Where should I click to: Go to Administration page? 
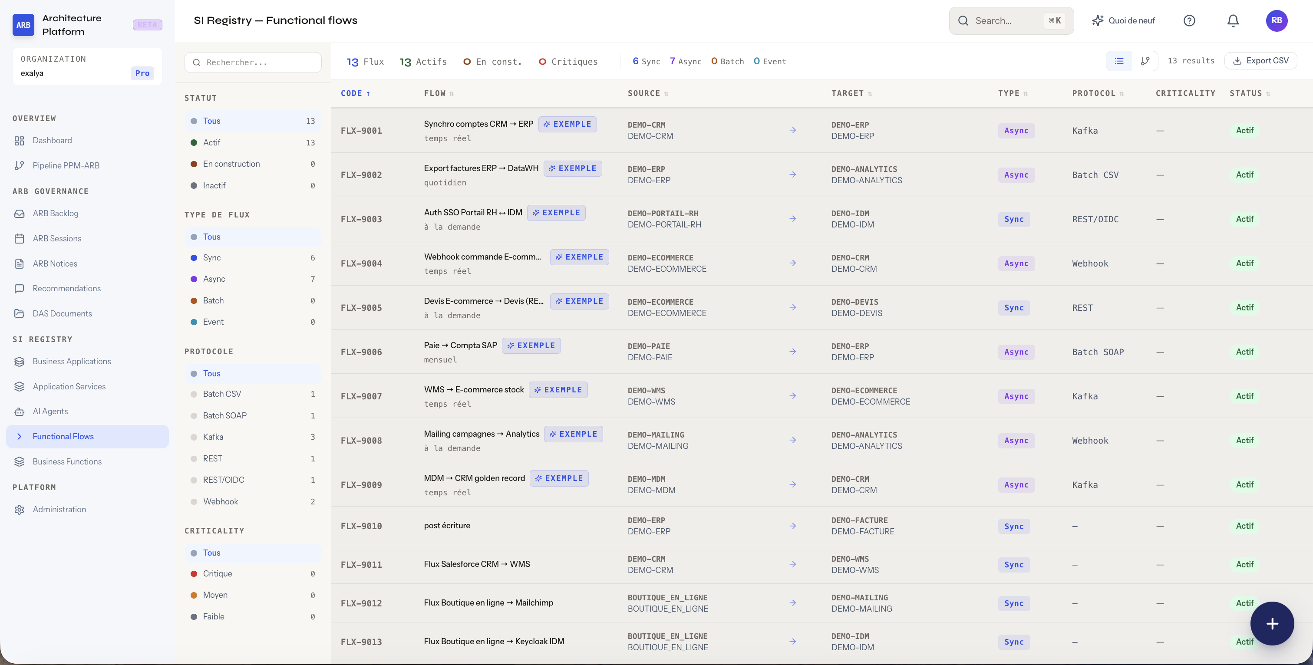pyautogui.click(x=87, y=510)
